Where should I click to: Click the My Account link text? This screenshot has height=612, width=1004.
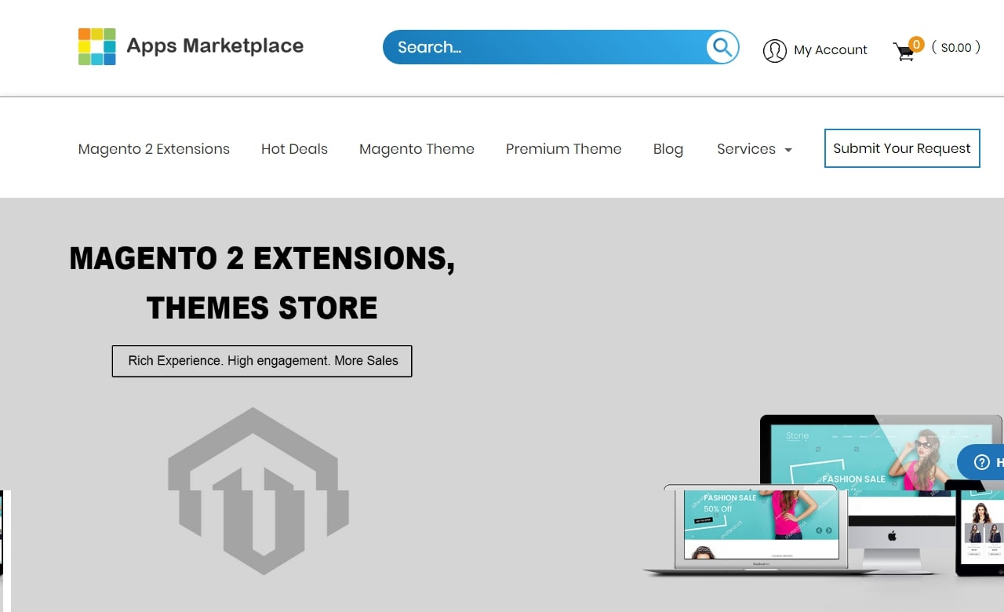point(831,49)
